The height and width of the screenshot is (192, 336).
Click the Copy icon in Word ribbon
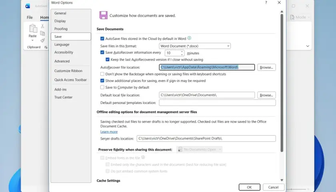tap(42, 33)
